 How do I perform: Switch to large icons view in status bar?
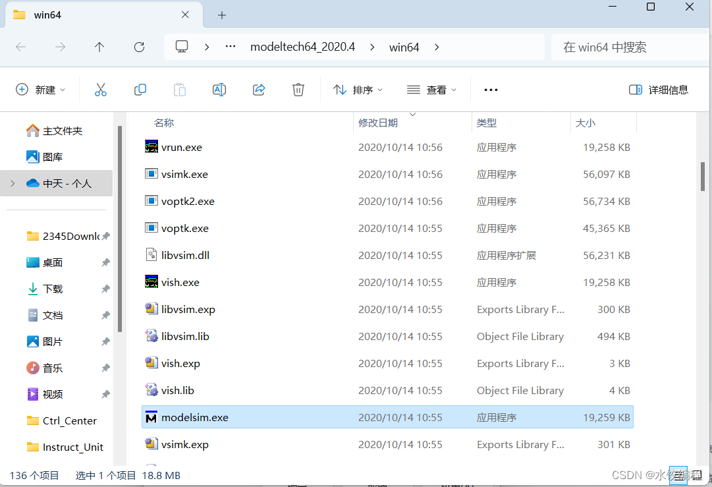pyautogui.click(x=697, y=476)
